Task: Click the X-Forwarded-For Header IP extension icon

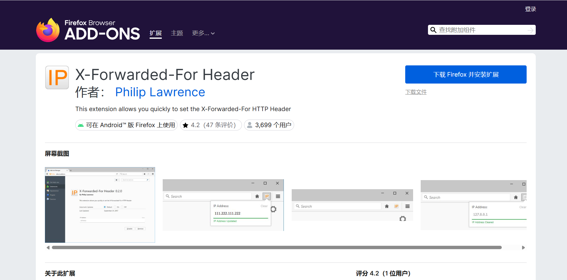Action: [x=57, y=77]
